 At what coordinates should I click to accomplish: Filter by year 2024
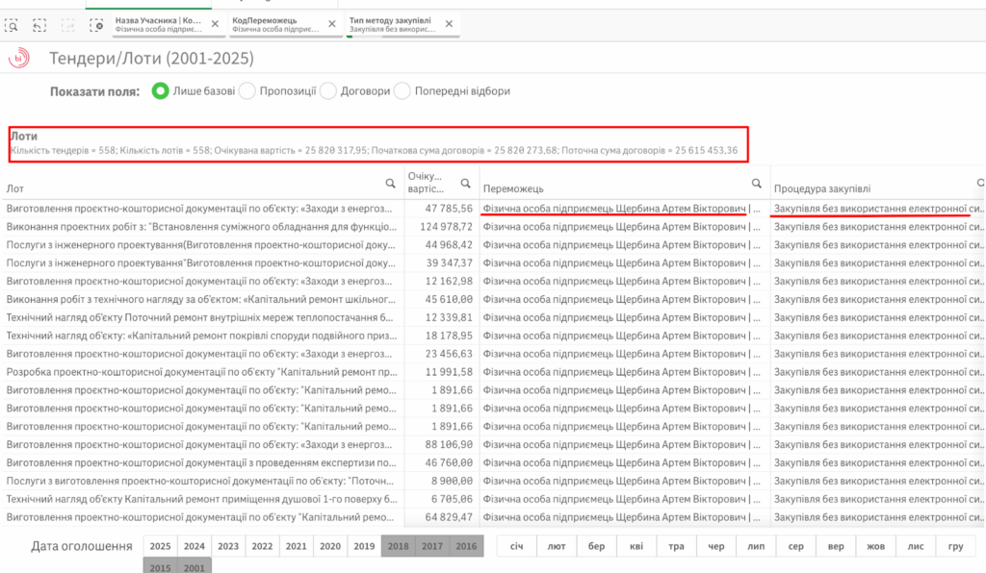(195, 546)
